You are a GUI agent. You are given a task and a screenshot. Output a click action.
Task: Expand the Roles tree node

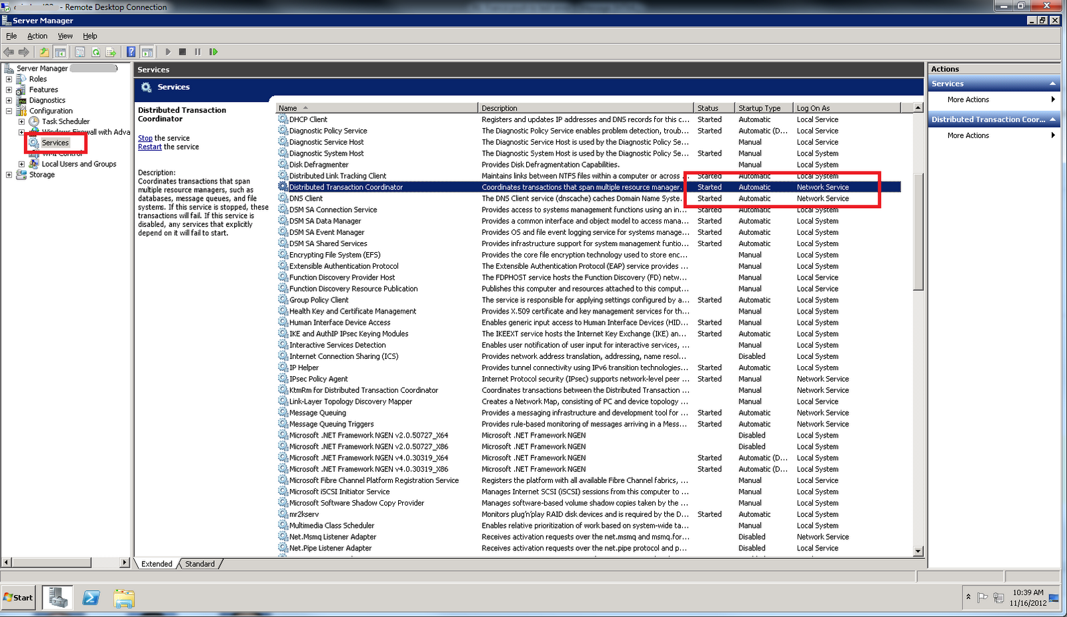9,79
